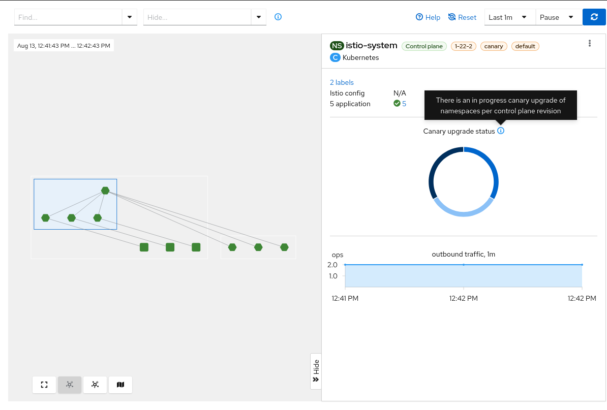
Task: Select the third green square node
Action: (196, 247)
